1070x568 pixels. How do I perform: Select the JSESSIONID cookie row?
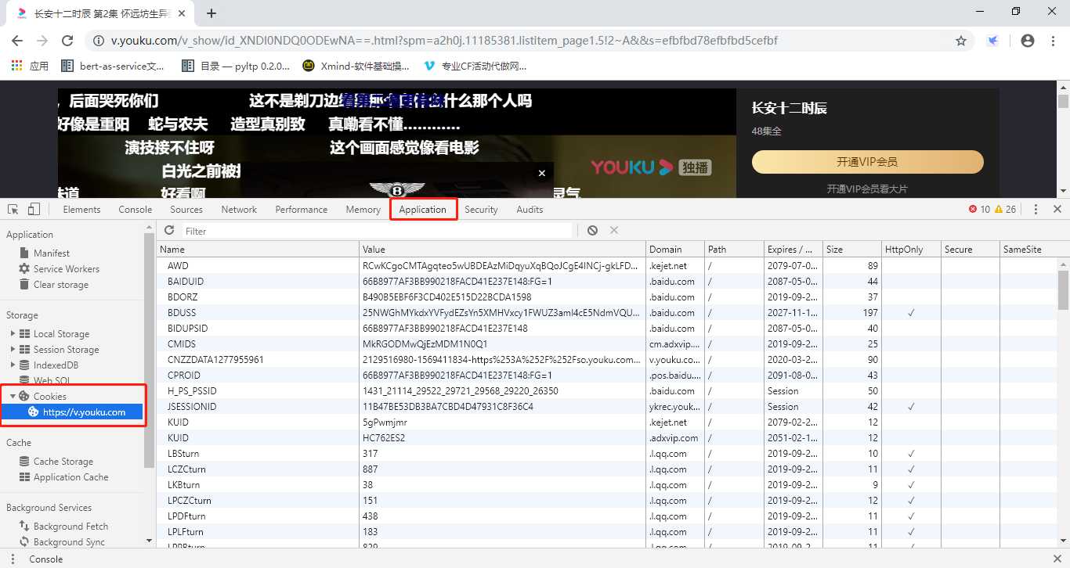tap(607, 407)
